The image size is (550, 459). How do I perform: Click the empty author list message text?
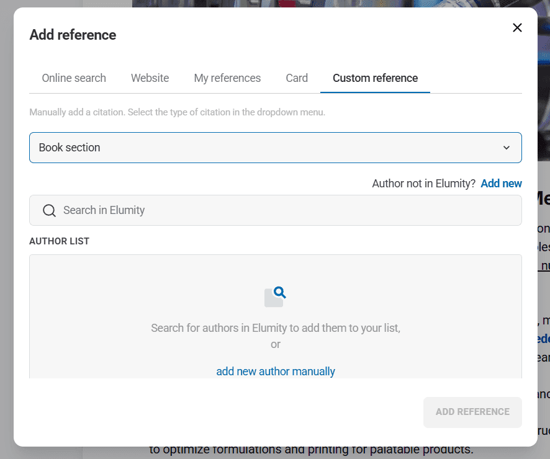pos(276,328)
